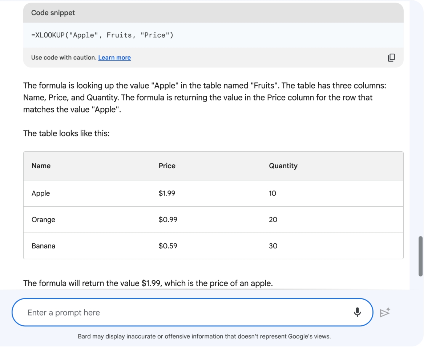Click the Apple cell in the table
Screen dimensions: 436x354
41,193
